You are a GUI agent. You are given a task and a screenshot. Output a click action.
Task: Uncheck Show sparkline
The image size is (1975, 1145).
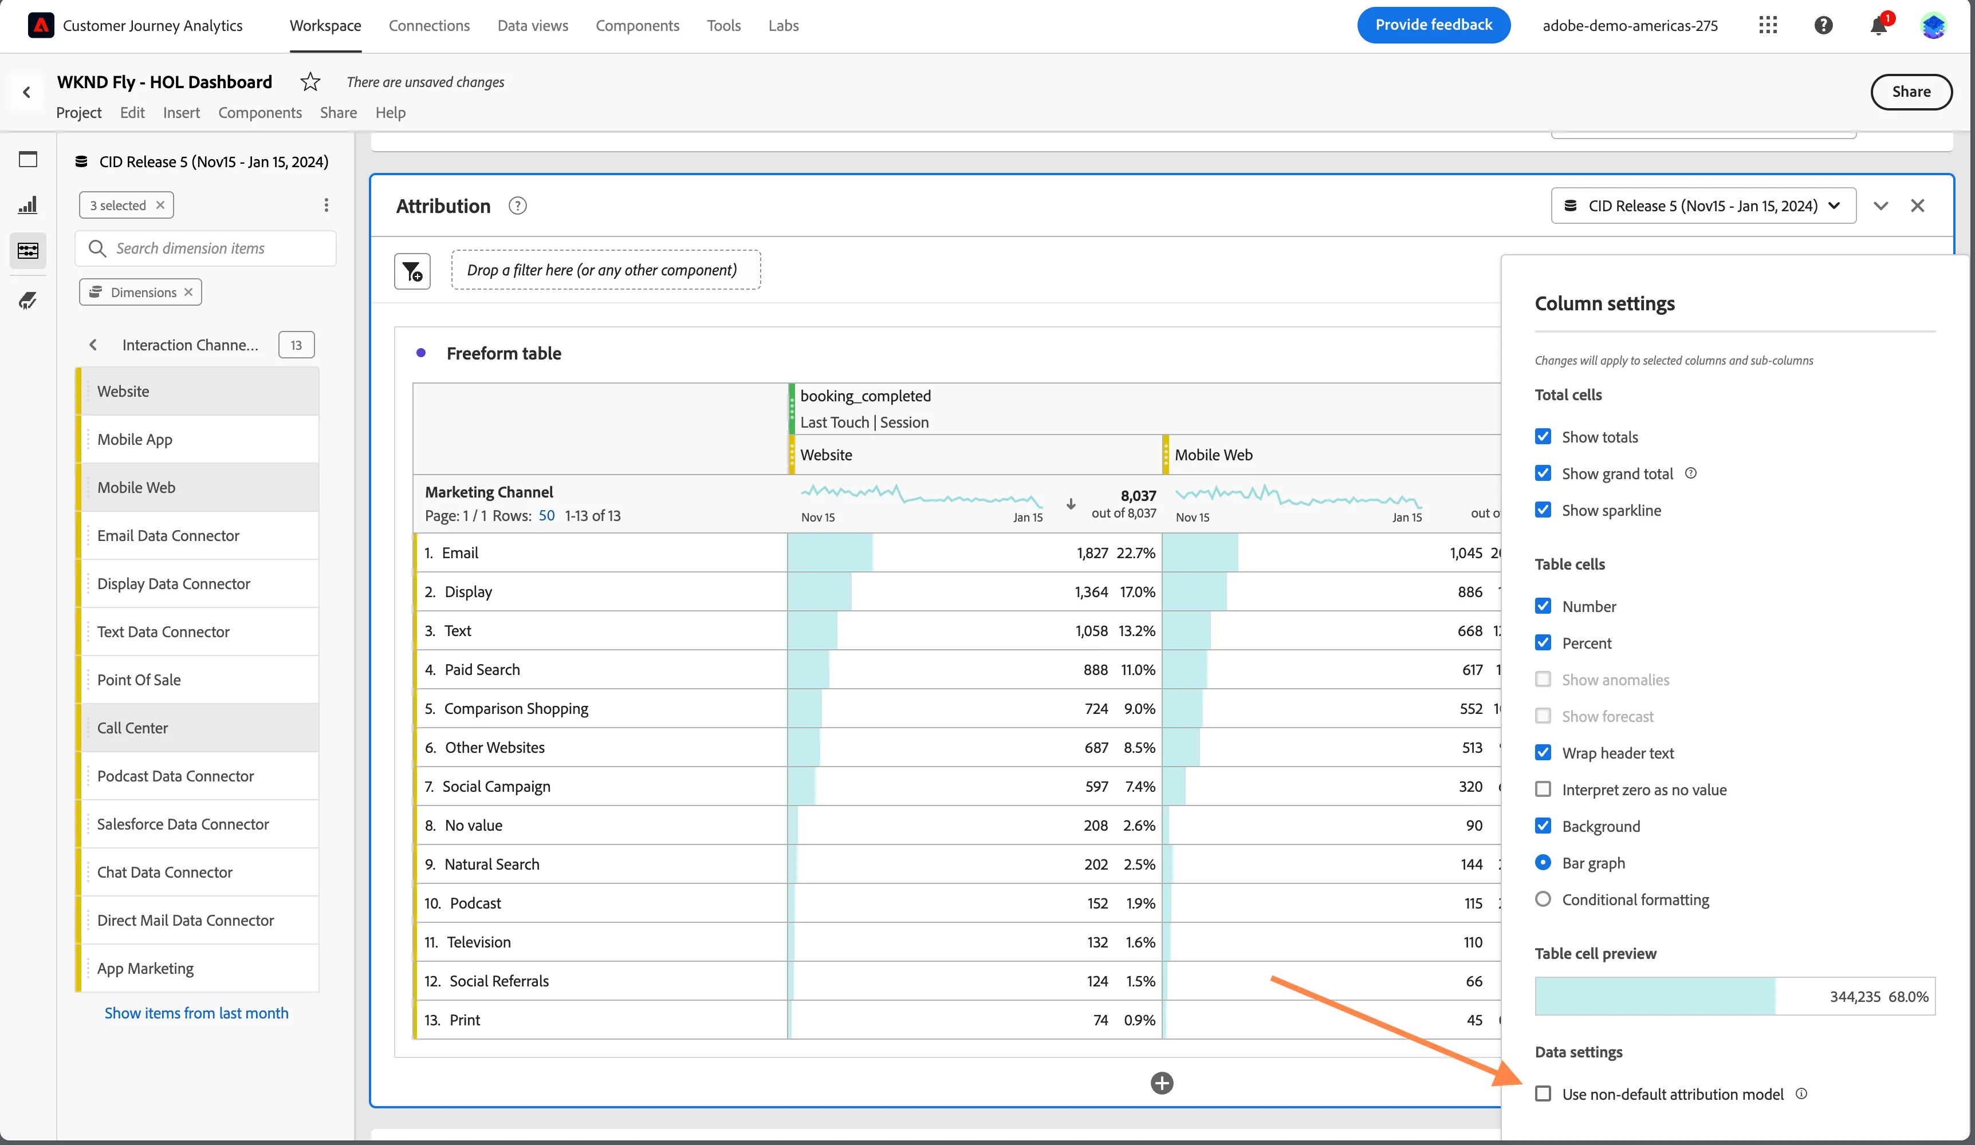coord(1543,510)
